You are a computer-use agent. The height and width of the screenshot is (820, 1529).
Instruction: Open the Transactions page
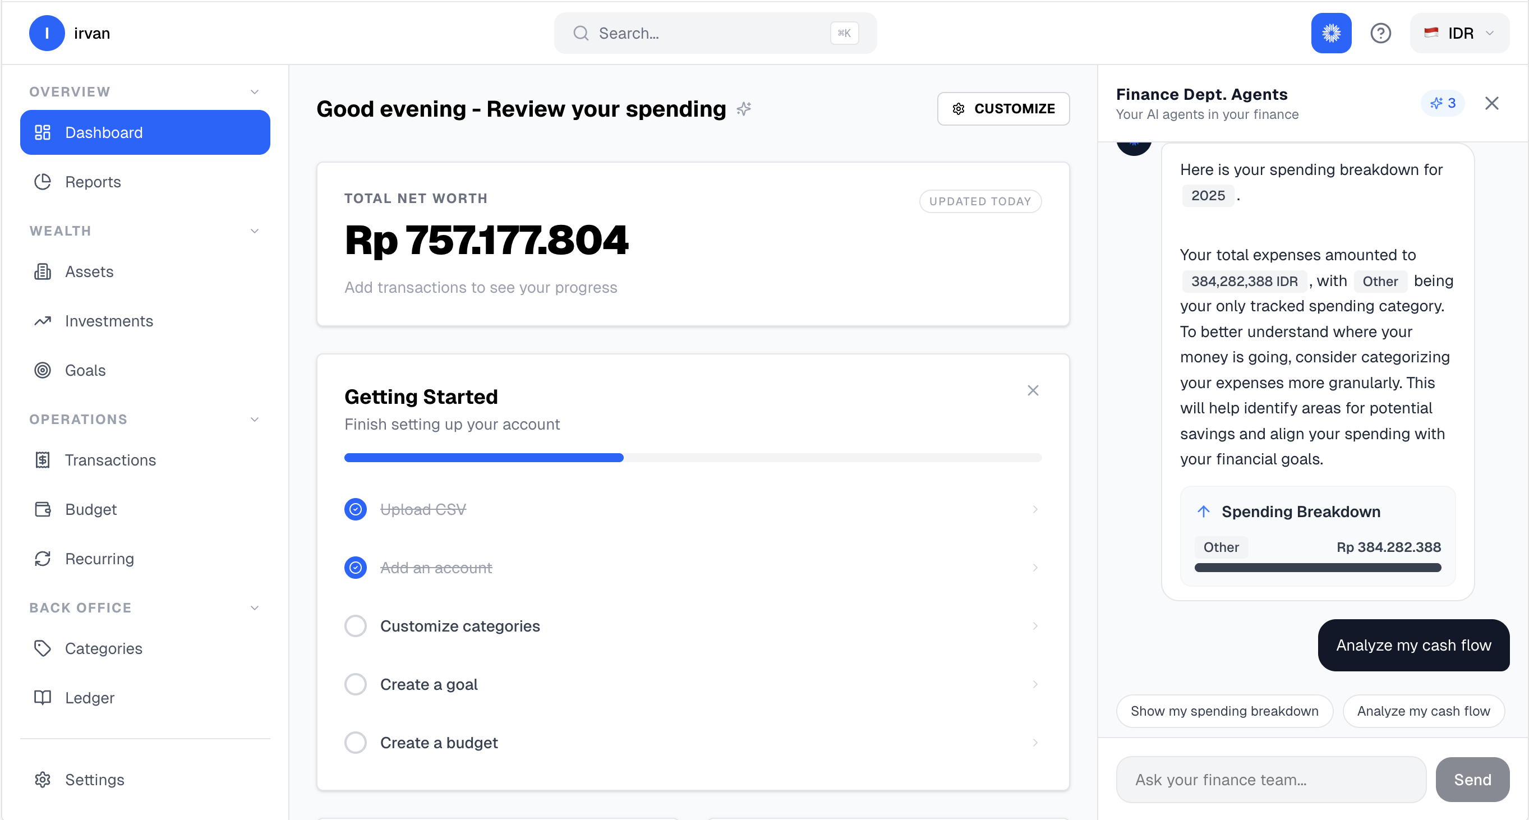pos(110,460)
